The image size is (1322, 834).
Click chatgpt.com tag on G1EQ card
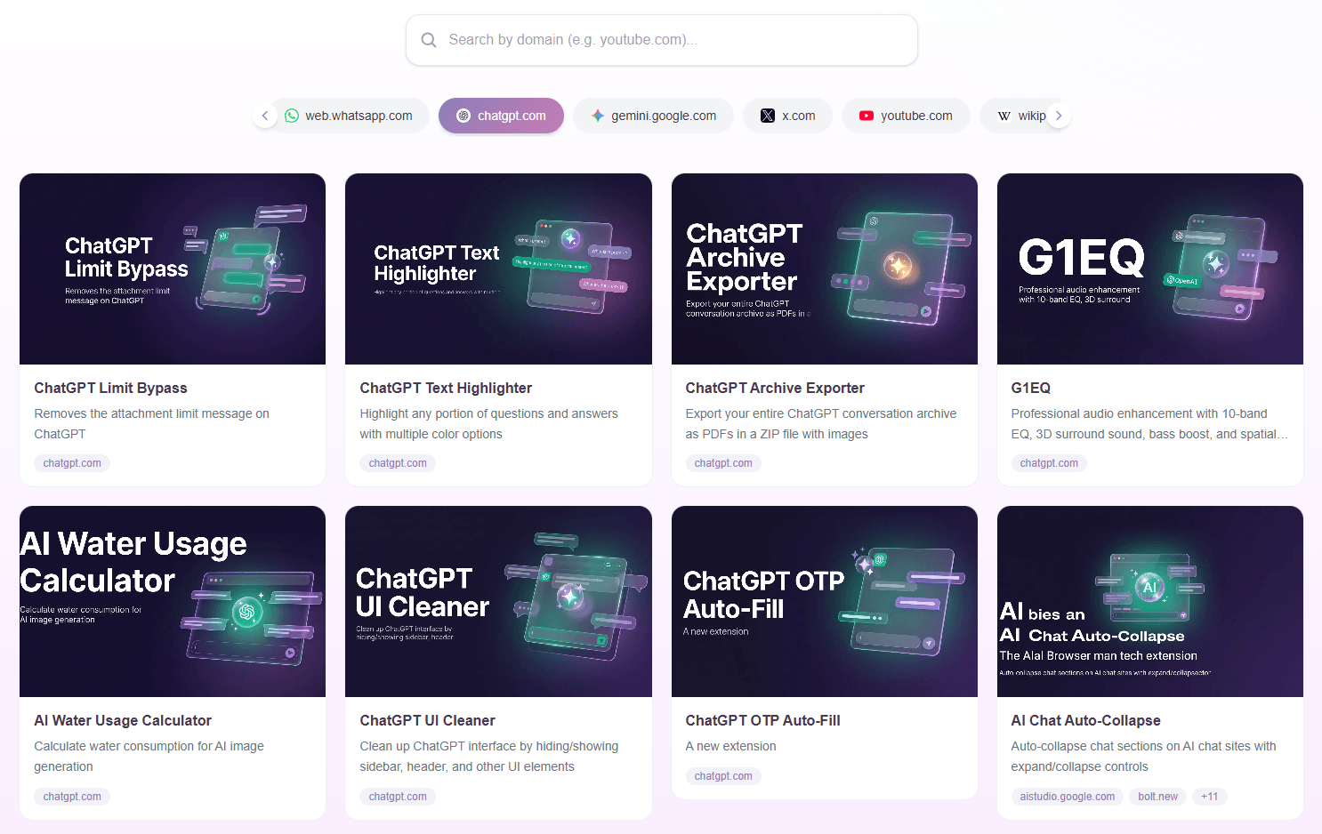point(1049,463)
